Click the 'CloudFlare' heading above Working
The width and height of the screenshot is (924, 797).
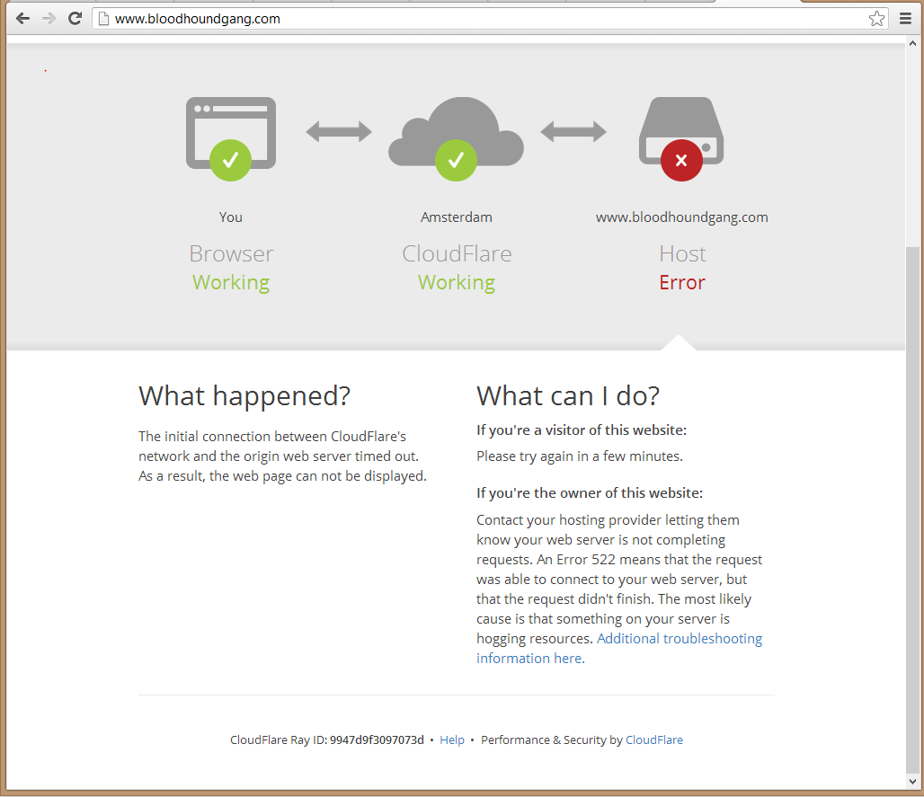point(457,254)
